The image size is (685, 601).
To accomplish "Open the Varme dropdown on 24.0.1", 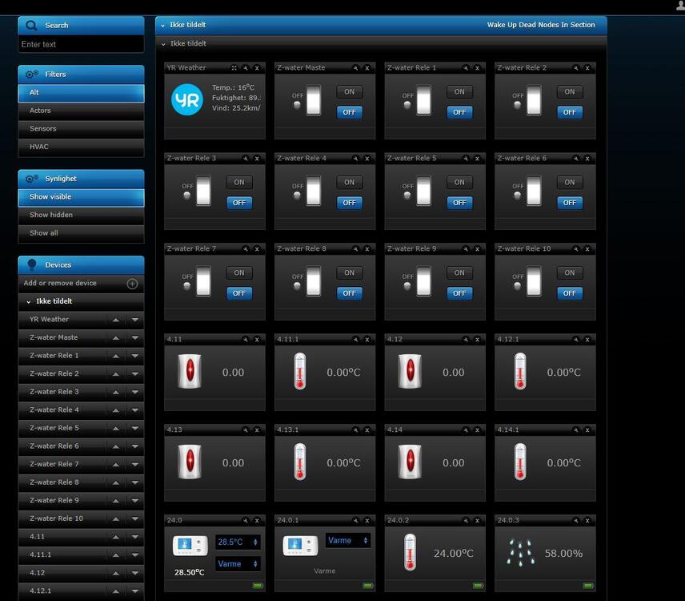I will coord(348,541).
